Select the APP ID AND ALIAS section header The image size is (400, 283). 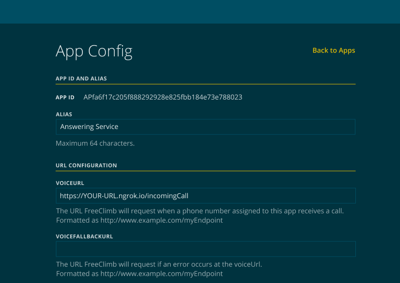pos(81,78)
